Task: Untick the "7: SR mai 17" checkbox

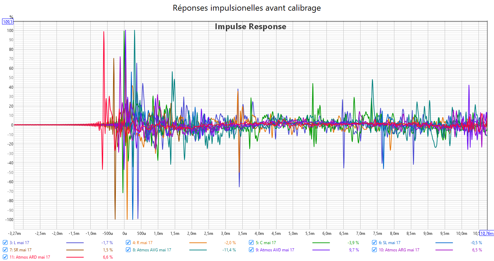Action: coord(5,250)
